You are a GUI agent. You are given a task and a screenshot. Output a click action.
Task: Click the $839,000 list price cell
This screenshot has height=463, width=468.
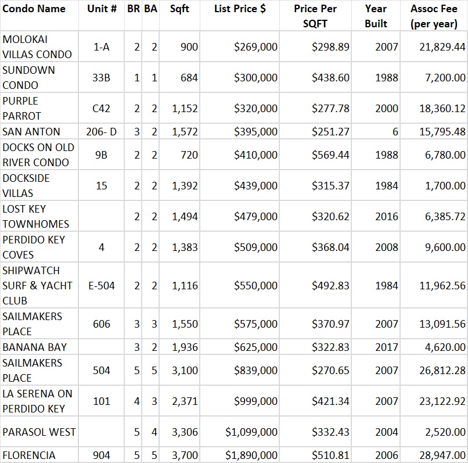pyautogui.click(x=255, y=371)
